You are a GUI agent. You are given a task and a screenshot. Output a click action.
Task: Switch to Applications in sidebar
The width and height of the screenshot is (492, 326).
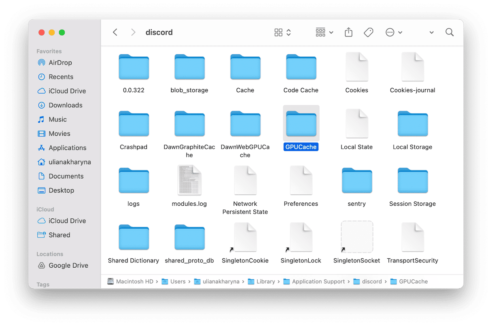67,148
